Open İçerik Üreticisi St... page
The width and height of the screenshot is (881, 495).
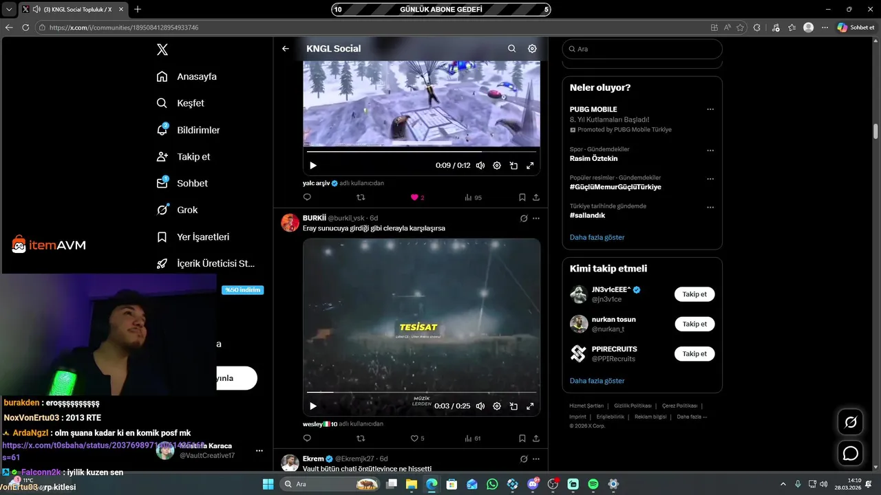point(206,263)
